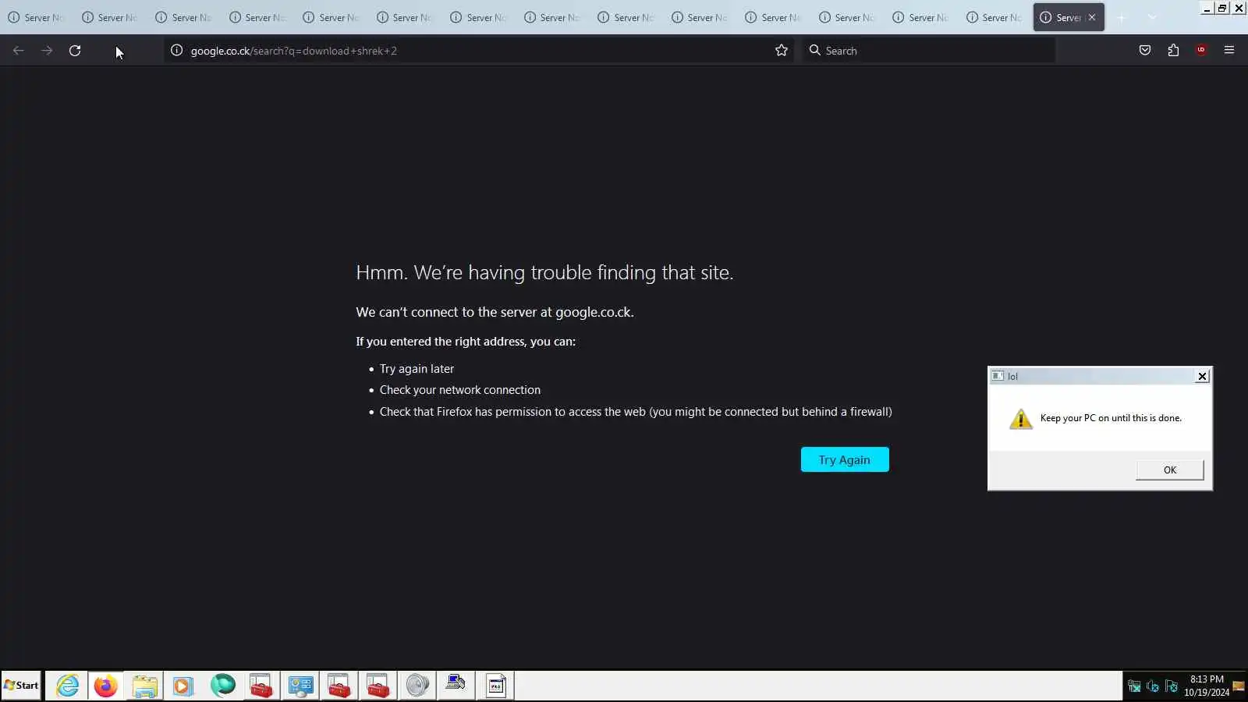Click the "Try again later" bullet

tap(417, 369)
